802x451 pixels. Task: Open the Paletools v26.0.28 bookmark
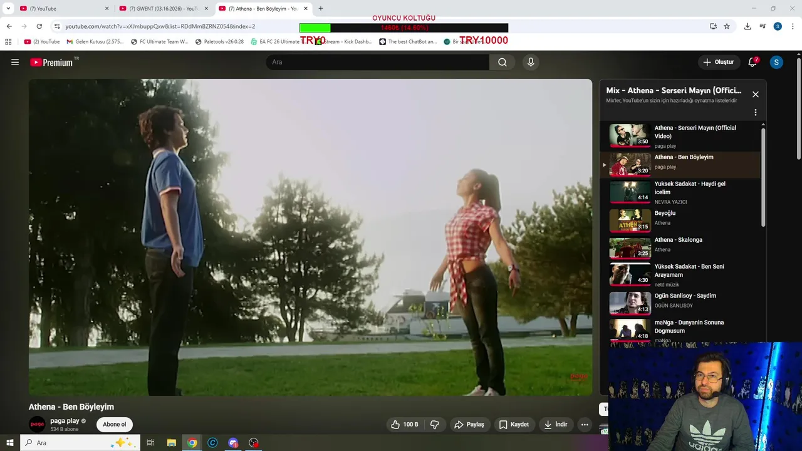pos(219,42)
